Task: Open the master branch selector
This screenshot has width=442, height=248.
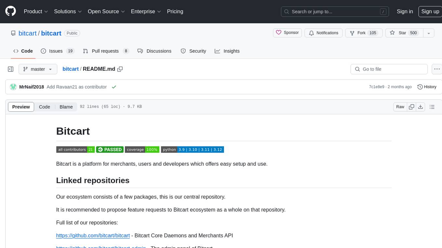Action: (x=38, y=69)
